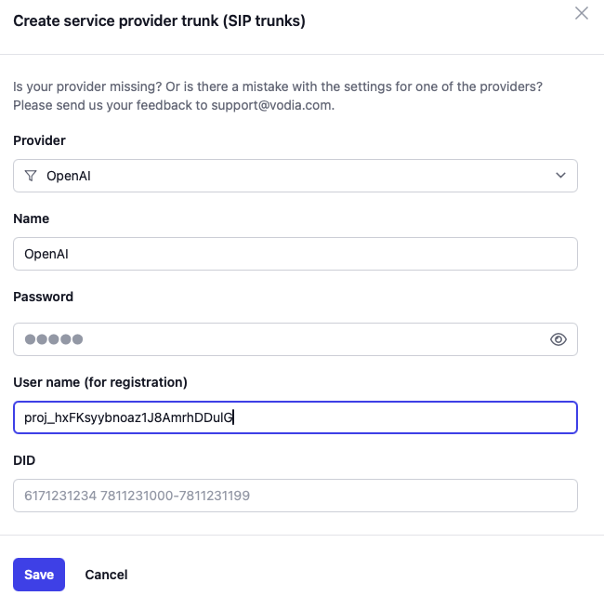Click the DID field label

click(x=24, y=460)
